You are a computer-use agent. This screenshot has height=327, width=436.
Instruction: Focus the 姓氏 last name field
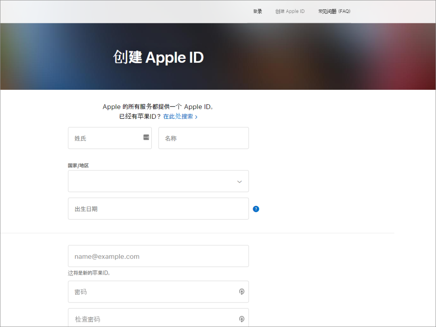pyautogui.click(x=105, y=138)
